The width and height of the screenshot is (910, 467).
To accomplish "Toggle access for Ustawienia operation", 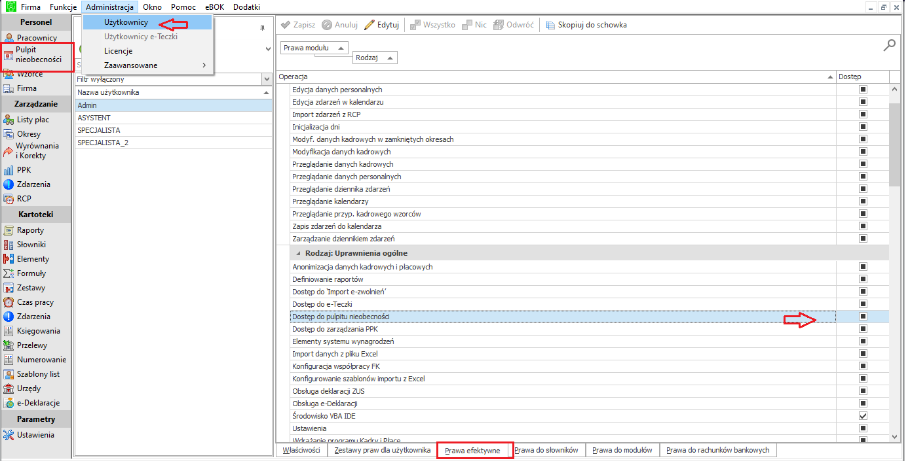I will [x=863, y=428].
